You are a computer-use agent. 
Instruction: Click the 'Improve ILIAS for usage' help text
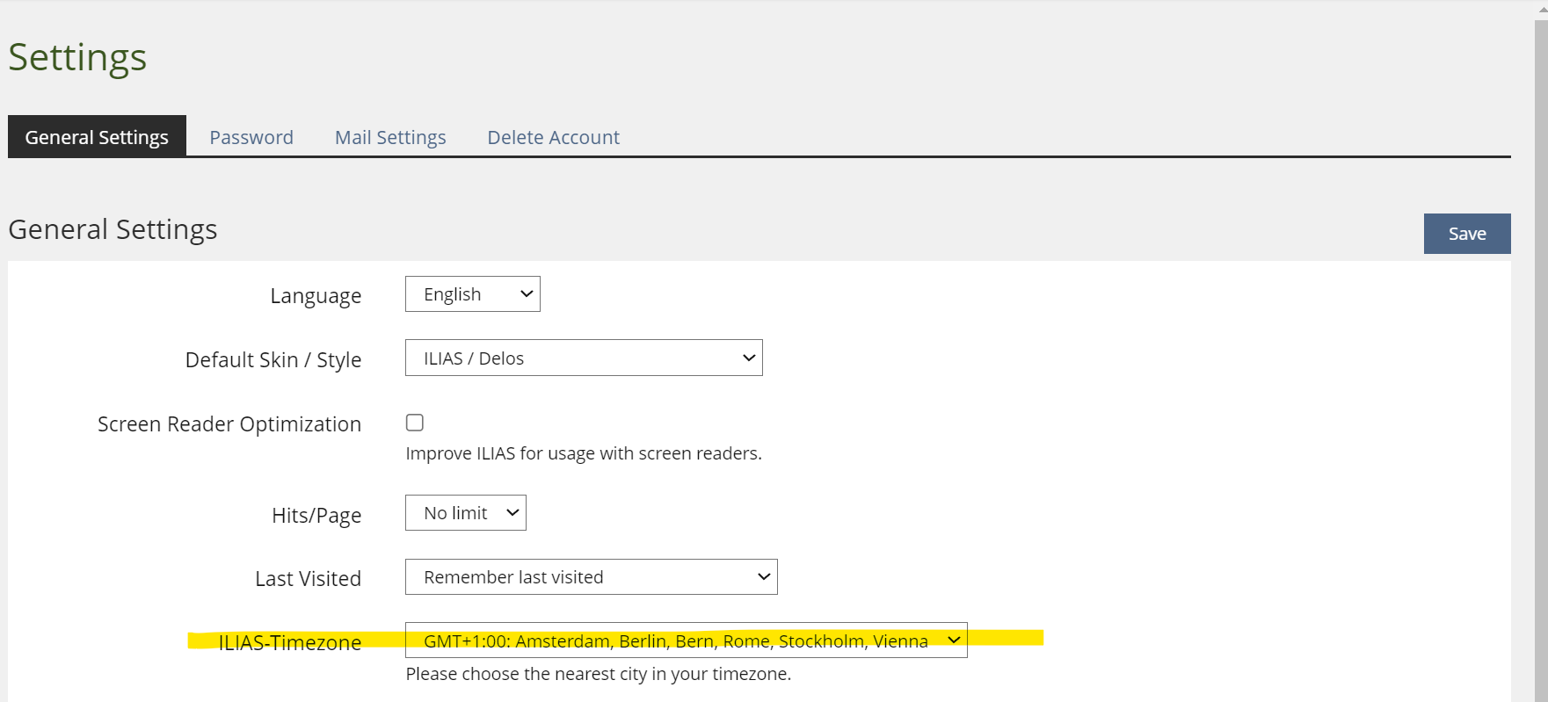coord(583,453)
